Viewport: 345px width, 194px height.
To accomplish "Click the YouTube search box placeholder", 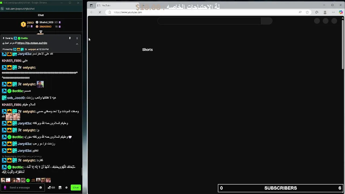I will (x=209, y=21).
